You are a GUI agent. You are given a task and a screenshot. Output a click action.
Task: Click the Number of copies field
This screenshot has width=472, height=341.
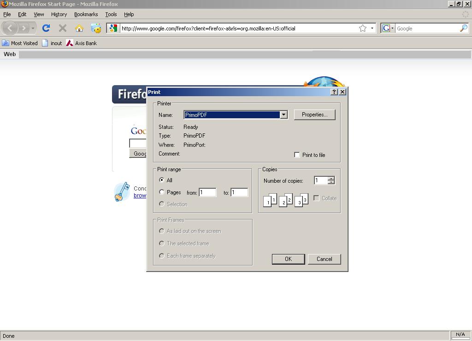coord(321,180)
